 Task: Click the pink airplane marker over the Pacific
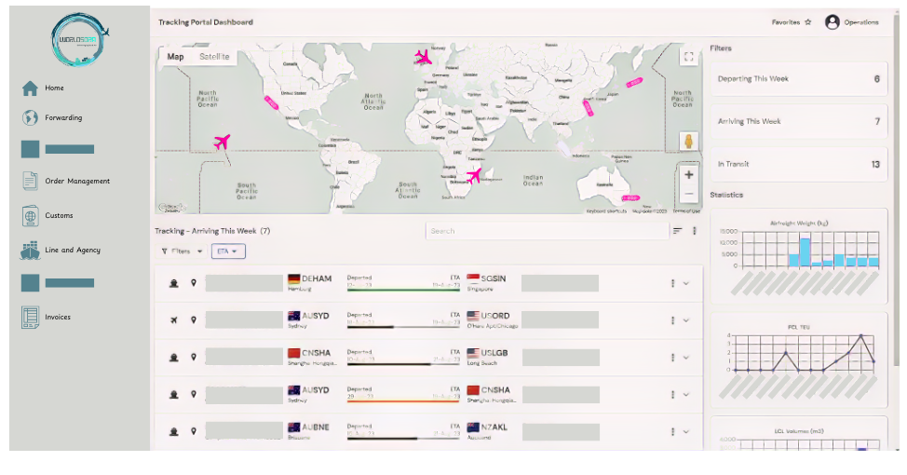pos(222,142)
